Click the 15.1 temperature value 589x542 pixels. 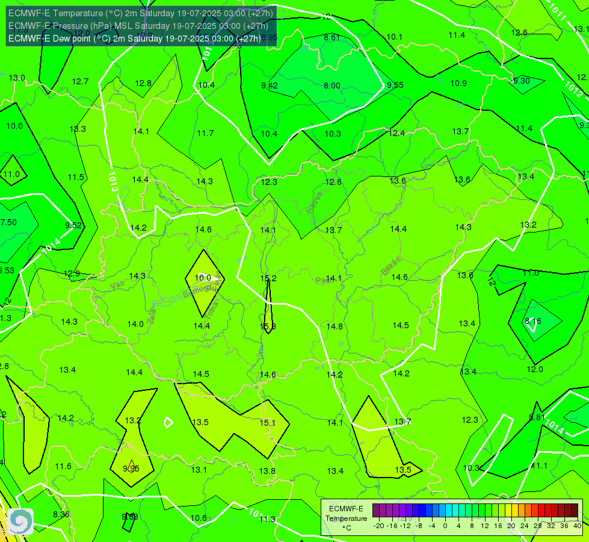[268, 423]
